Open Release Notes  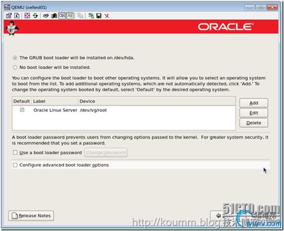point(31,216)
